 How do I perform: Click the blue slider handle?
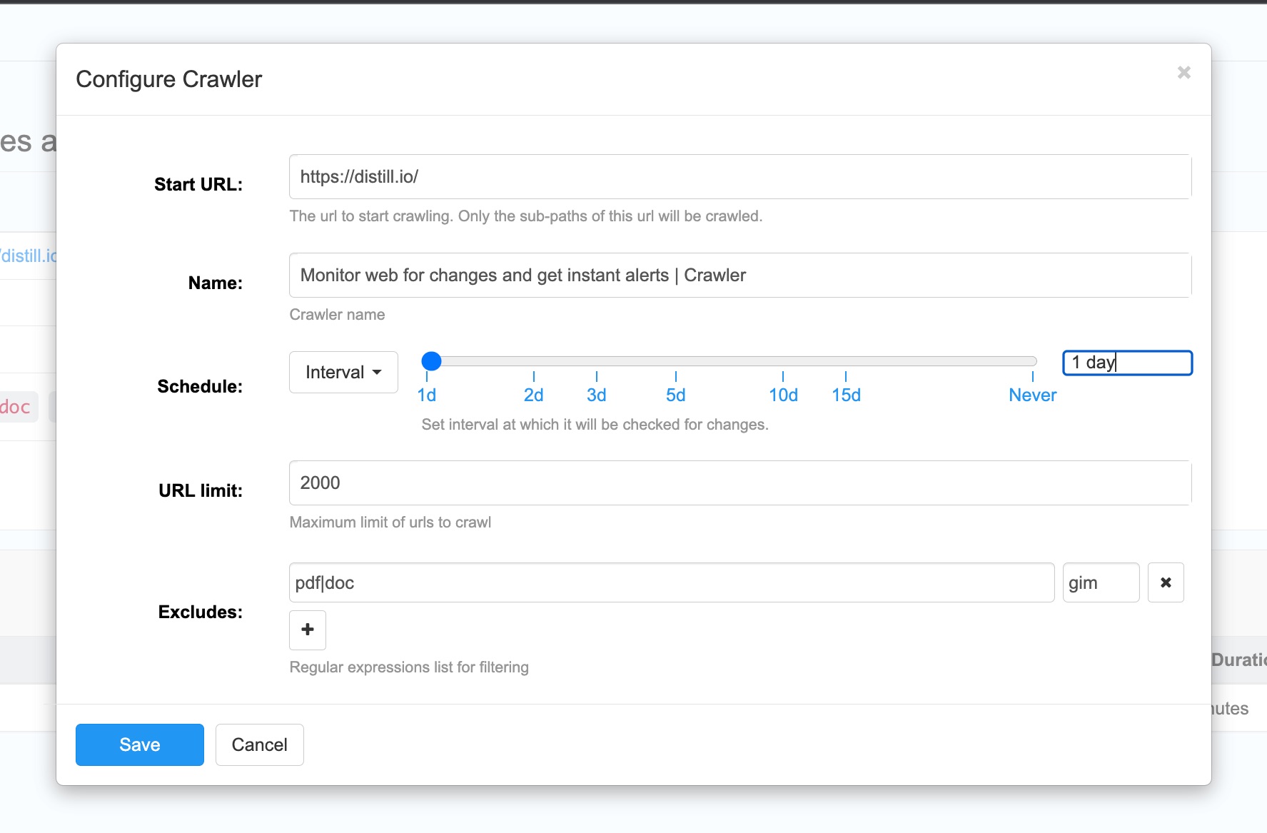click(x=431, y=361)
